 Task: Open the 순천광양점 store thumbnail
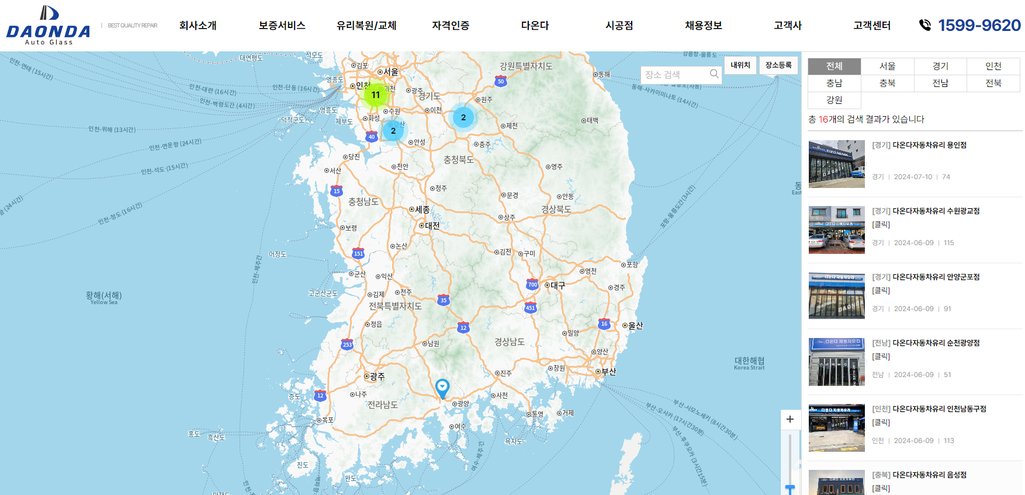[837, 362]
